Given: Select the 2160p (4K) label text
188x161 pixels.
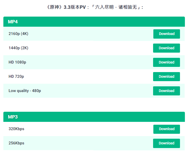Looking at the screenshot, I should coord(18,34).
